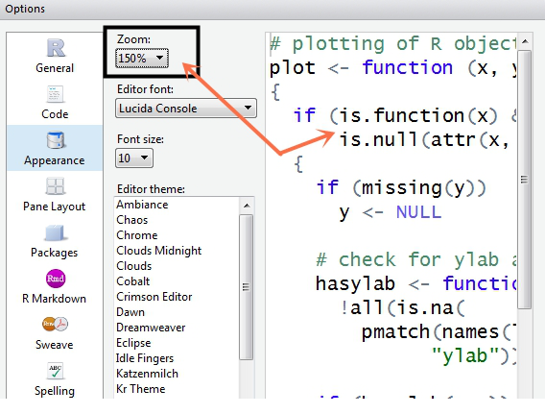Select the Chrome editor theme
Screen dimensions: 545x414
pyautogui.click(x=137, y=235)
